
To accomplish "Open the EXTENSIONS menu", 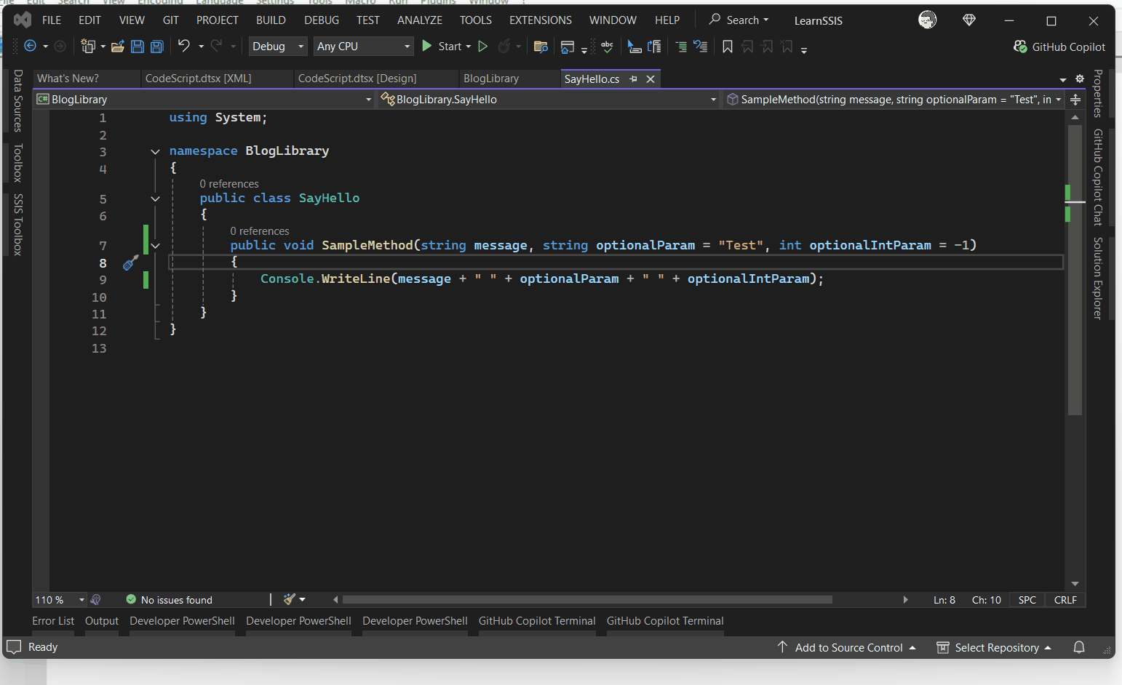I will [x=541, y=20].
